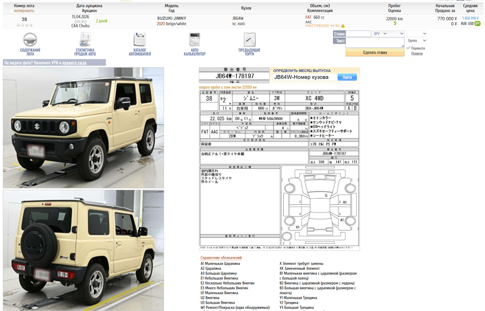The image size is (485, 311).
Task: Click the date 15.04.2026
Action: tap(80, 17)
